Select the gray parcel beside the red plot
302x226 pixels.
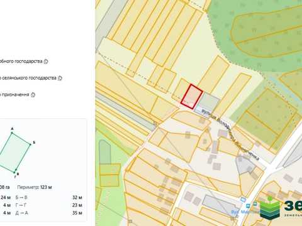pos(209,102)
